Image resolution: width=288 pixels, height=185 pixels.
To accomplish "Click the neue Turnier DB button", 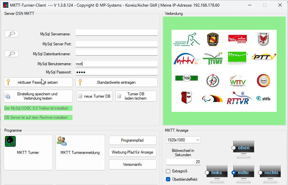I will (94, 96).
